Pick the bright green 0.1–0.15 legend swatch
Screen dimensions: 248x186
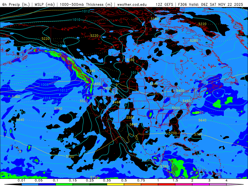coord(64,184)
